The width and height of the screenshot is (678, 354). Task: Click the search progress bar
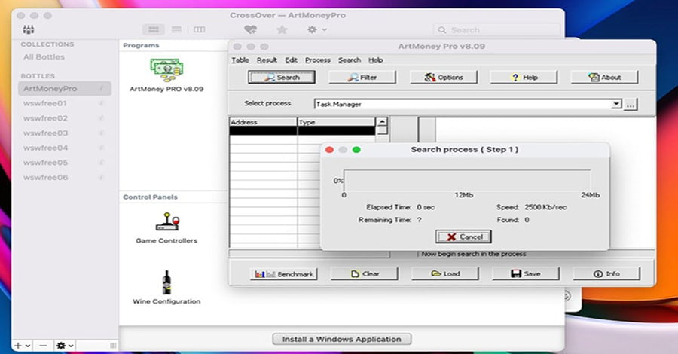point(467,180)
